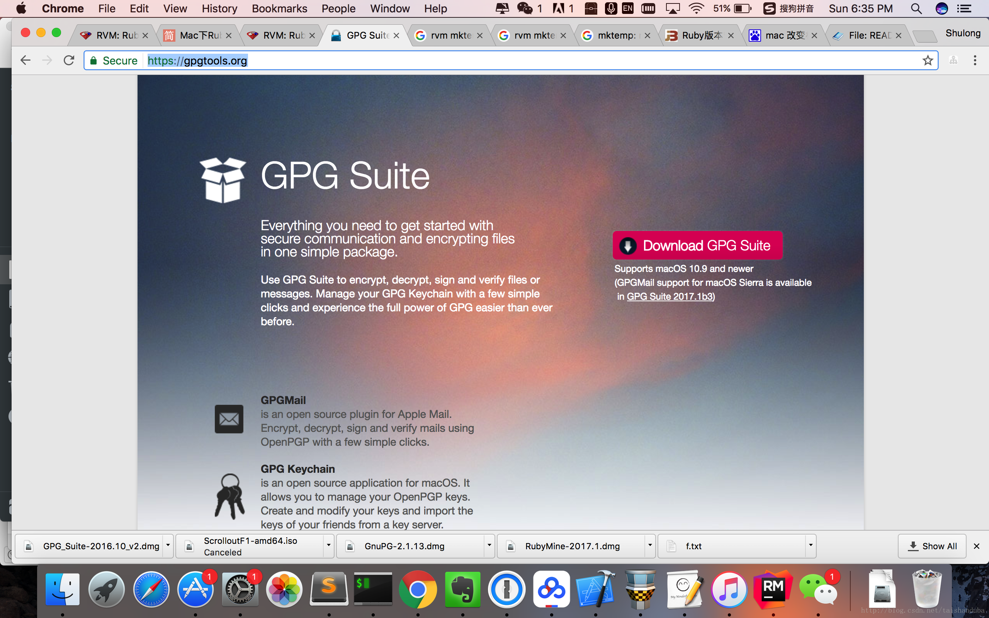Screen dimensions: 989x618
Task: Open the GPG Suite 2017.1b3 link
Action: [670, 296]
